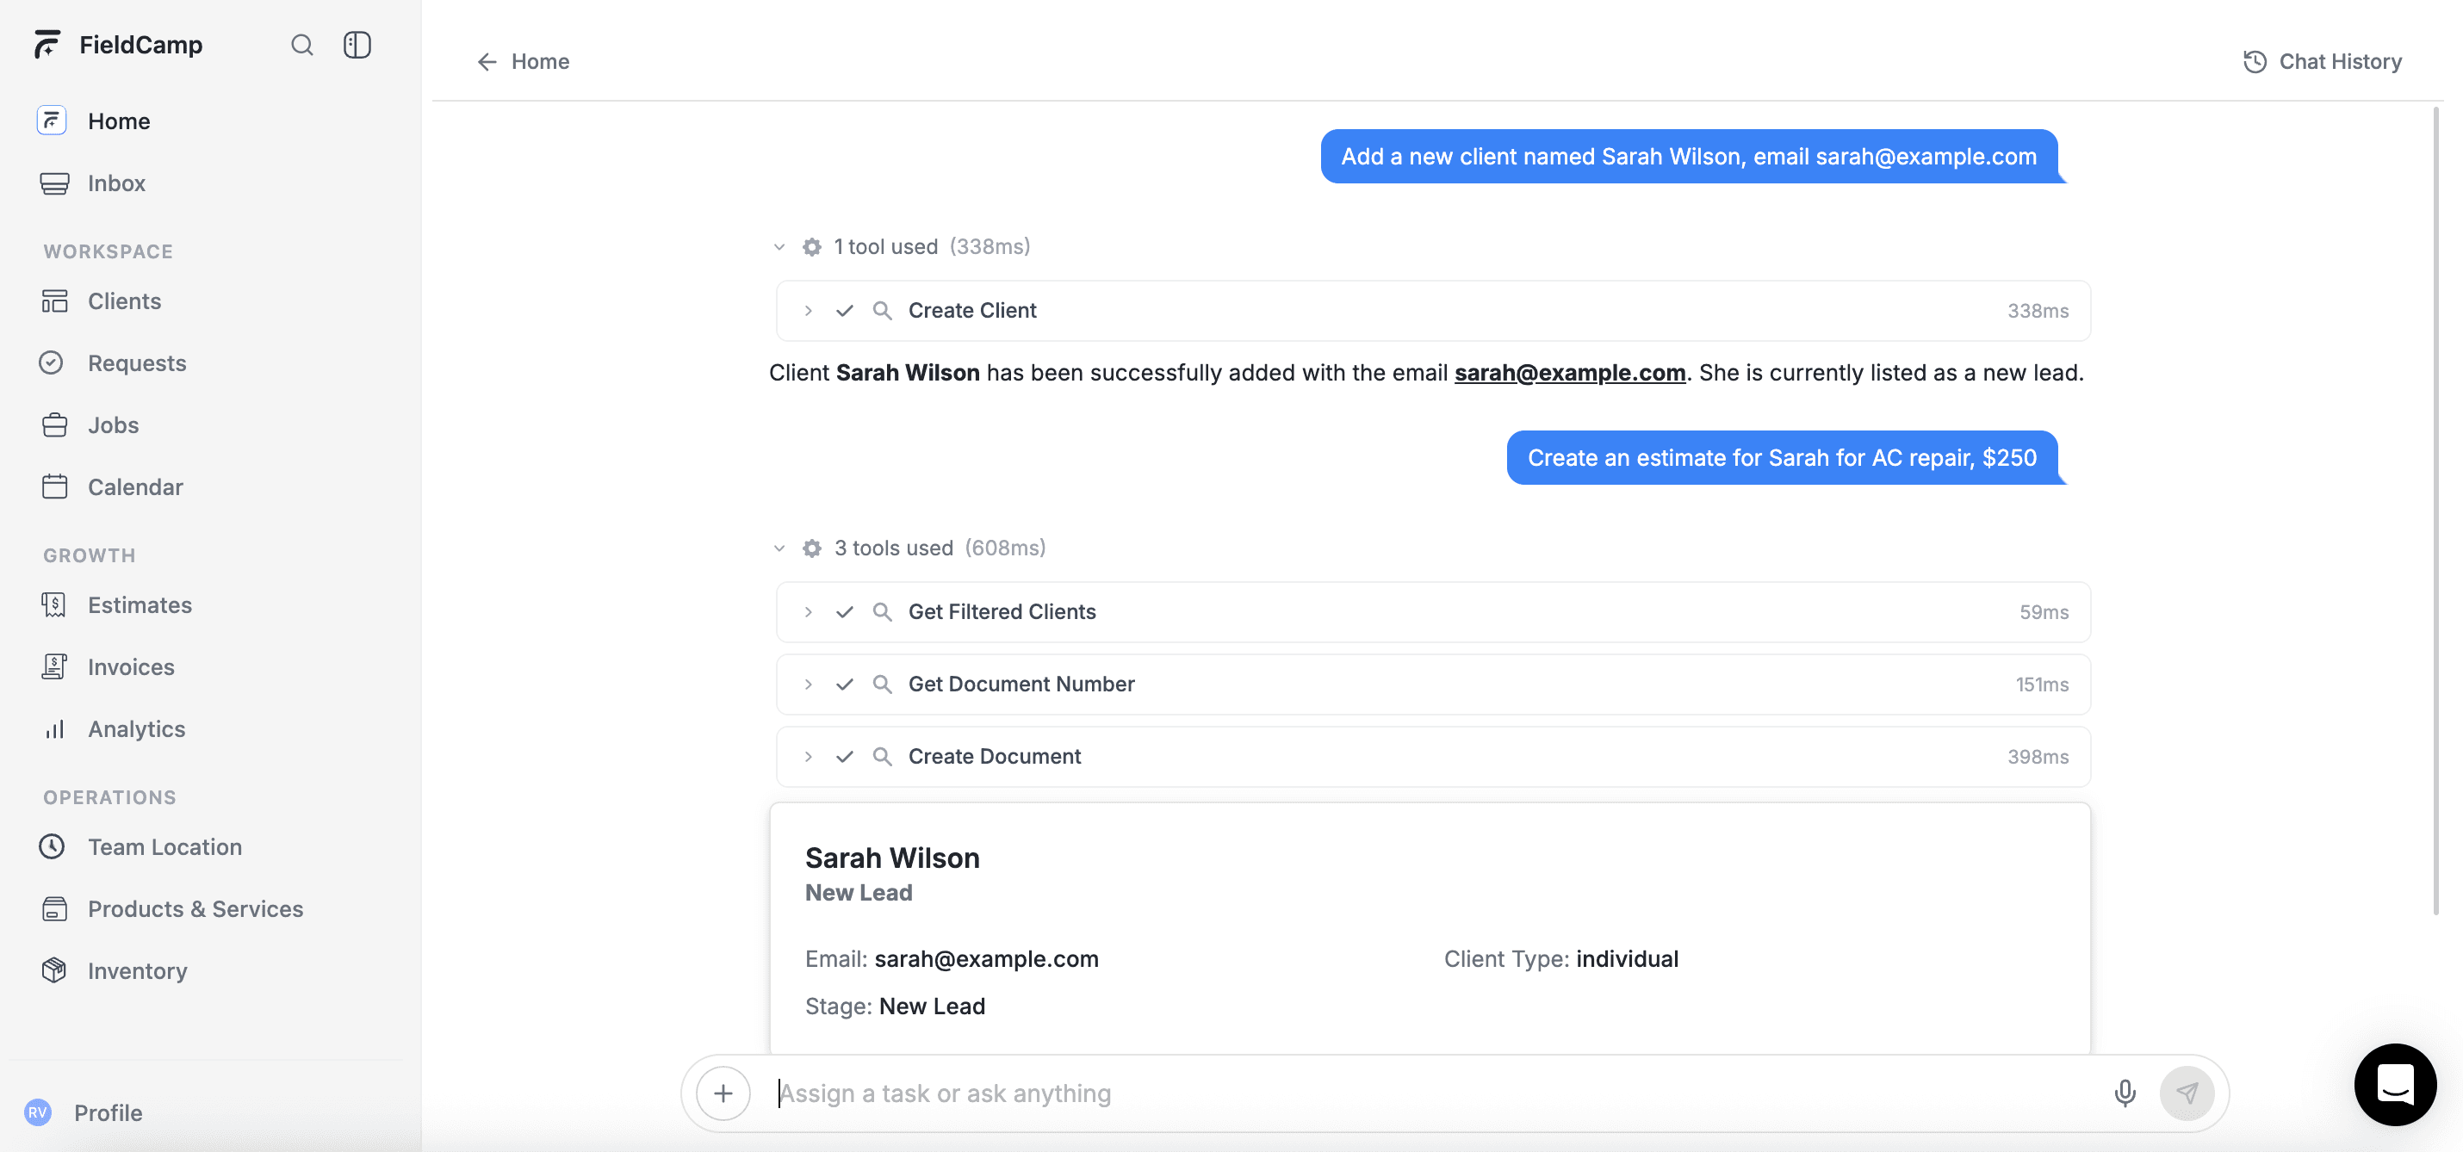
Task: Open the Profile avatar at sidebar bottom
Action: tap(38, 1112)
